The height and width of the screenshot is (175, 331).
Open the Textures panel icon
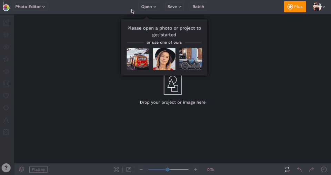pos(6,132)
